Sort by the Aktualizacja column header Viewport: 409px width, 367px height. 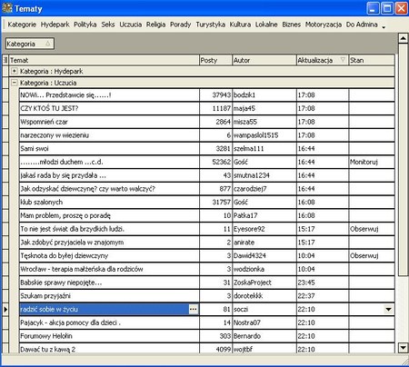tap(323, 60)
